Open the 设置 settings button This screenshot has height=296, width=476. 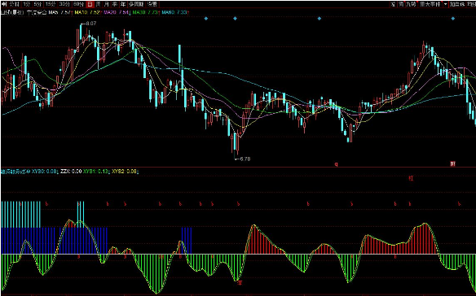(x=152, y=4)
